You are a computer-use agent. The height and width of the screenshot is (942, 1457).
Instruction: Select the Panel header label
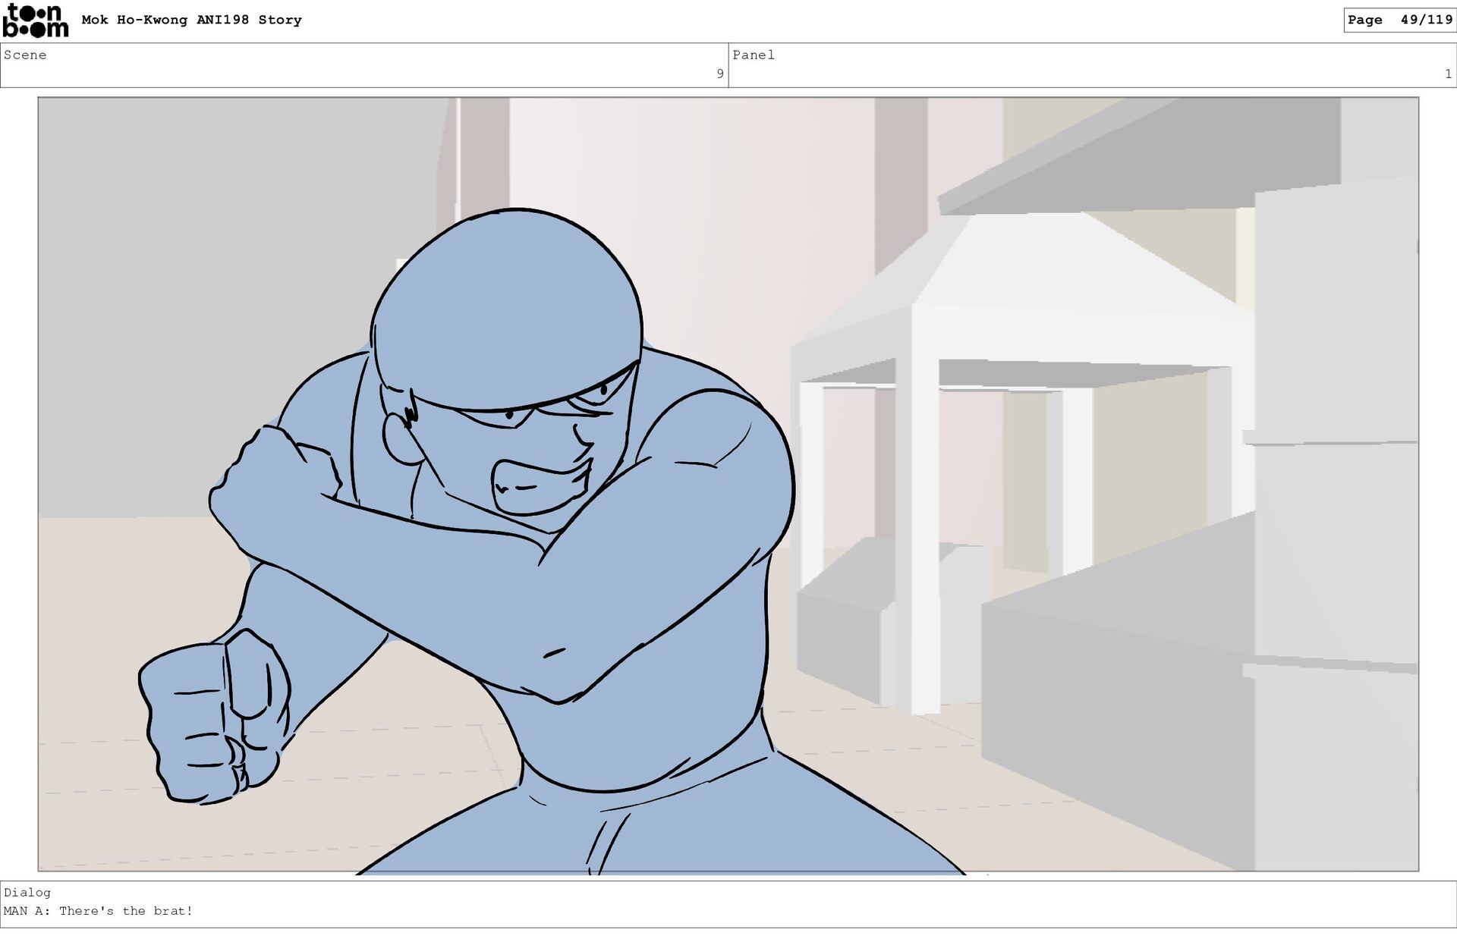(753, 55)
